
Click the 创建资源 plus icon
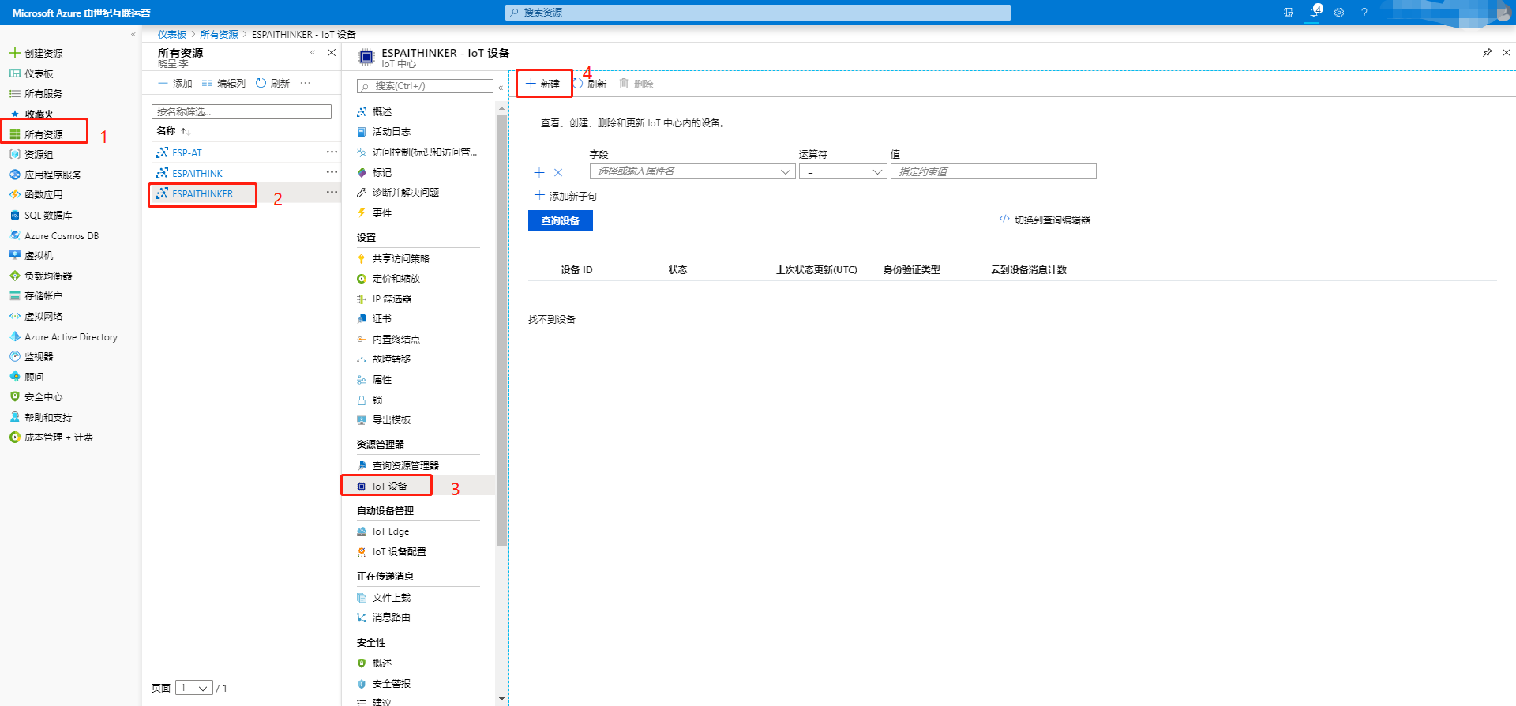(14, 53)
